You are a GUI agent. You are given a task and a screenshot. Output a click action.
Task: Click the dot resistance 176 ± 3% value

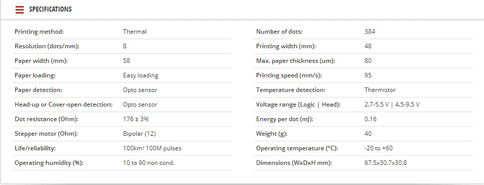[136, 119]
